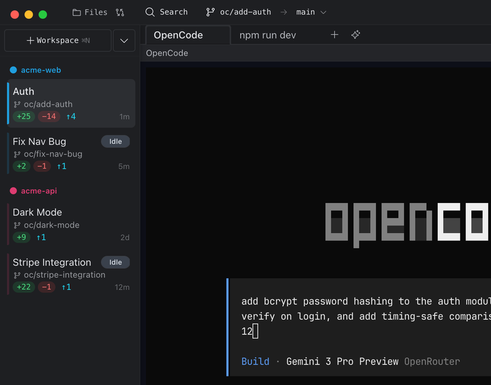491x385 pixels.
Task: Add a new terminal tab with plus
Action: (334, 34)
